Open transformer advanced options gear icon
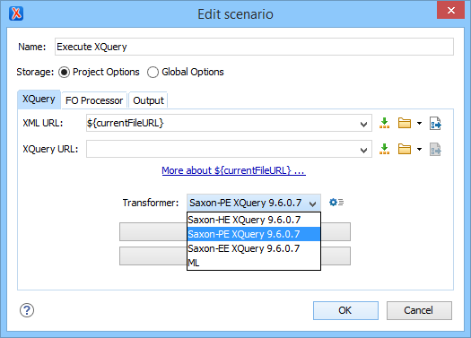 (x=336, y=203)
